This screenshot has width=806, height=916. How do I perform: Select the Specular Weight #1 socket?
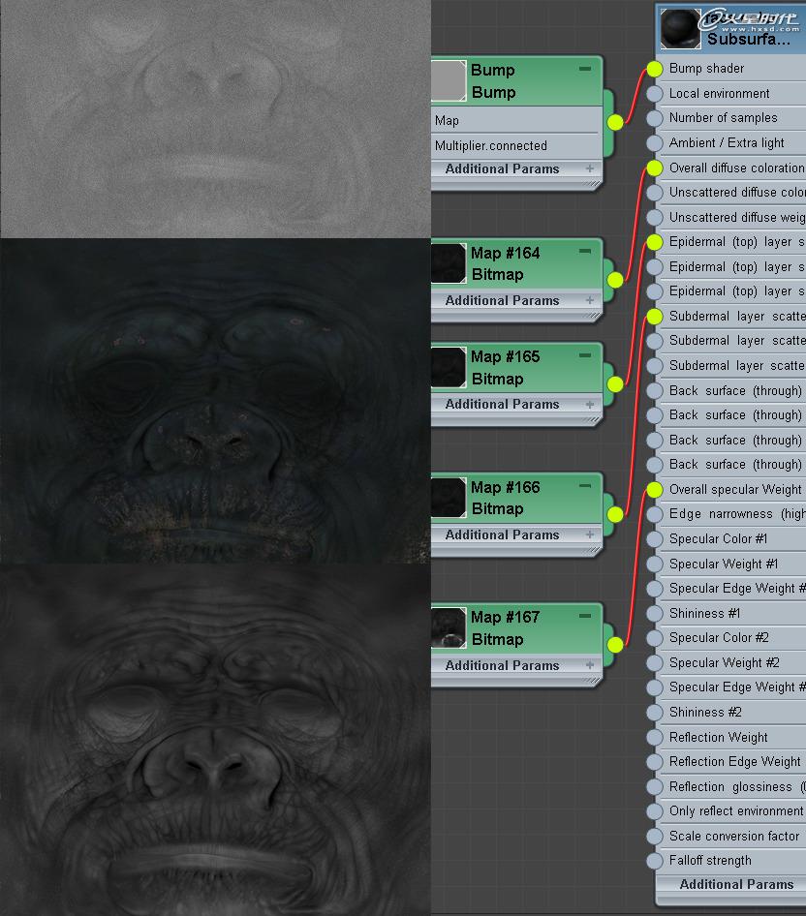click(655, 565)
